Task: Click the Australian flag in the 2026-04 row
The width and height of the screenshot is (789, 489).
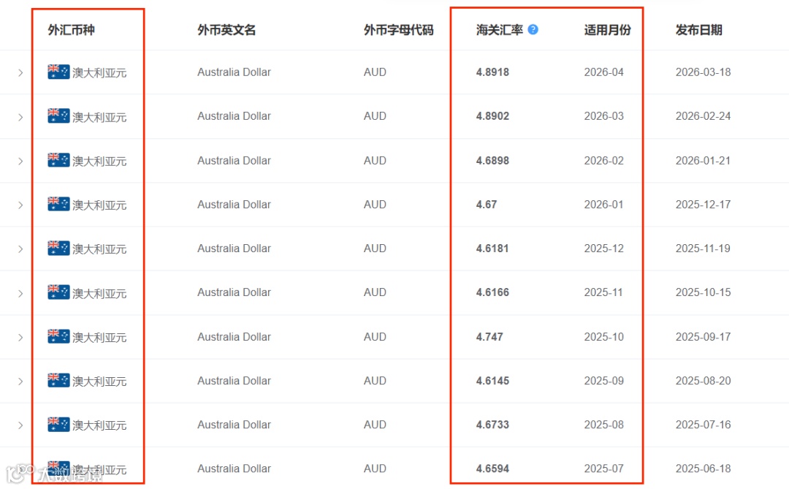Action: click(x=58, y=72)
